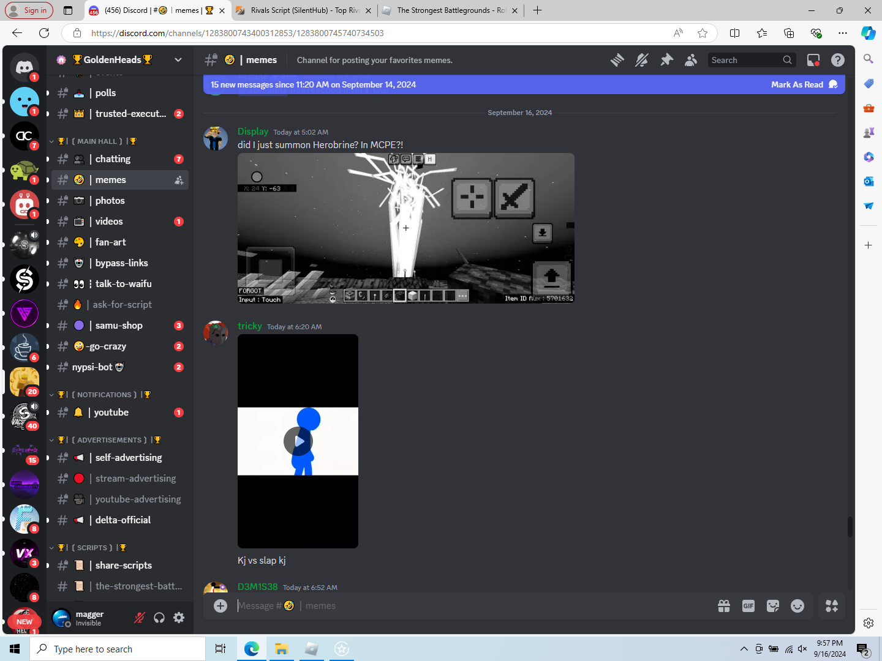This screenshot has height=661, width=882.
Task: Open the nypsi-bot channel
Action: pos(120,367)
